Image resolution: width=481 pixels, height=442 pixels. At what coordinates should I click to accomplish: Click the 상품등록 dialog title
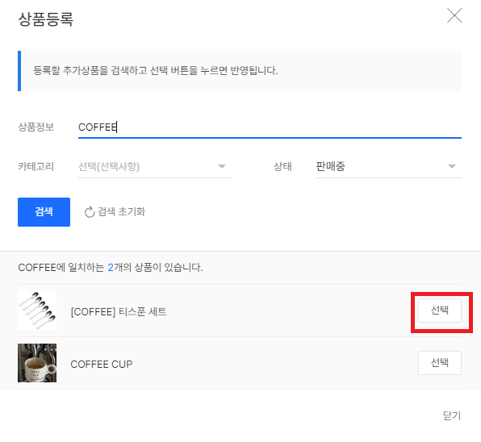[x=46, y=19]
